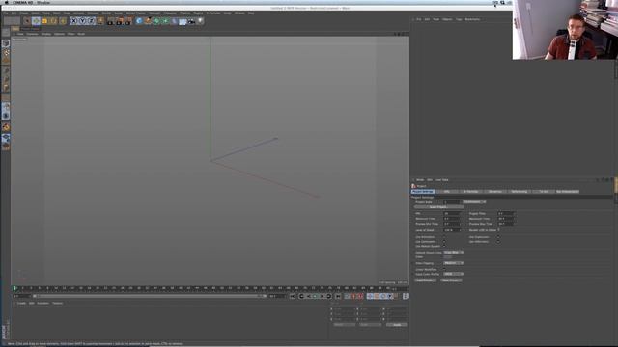The height and width of the screenshot is (347, 618).
Task: Toggle the Use Animation checkbox
Action: click(444, 237)
